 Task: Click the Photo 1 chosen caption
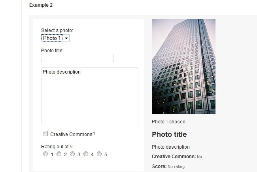click(168, 122)
